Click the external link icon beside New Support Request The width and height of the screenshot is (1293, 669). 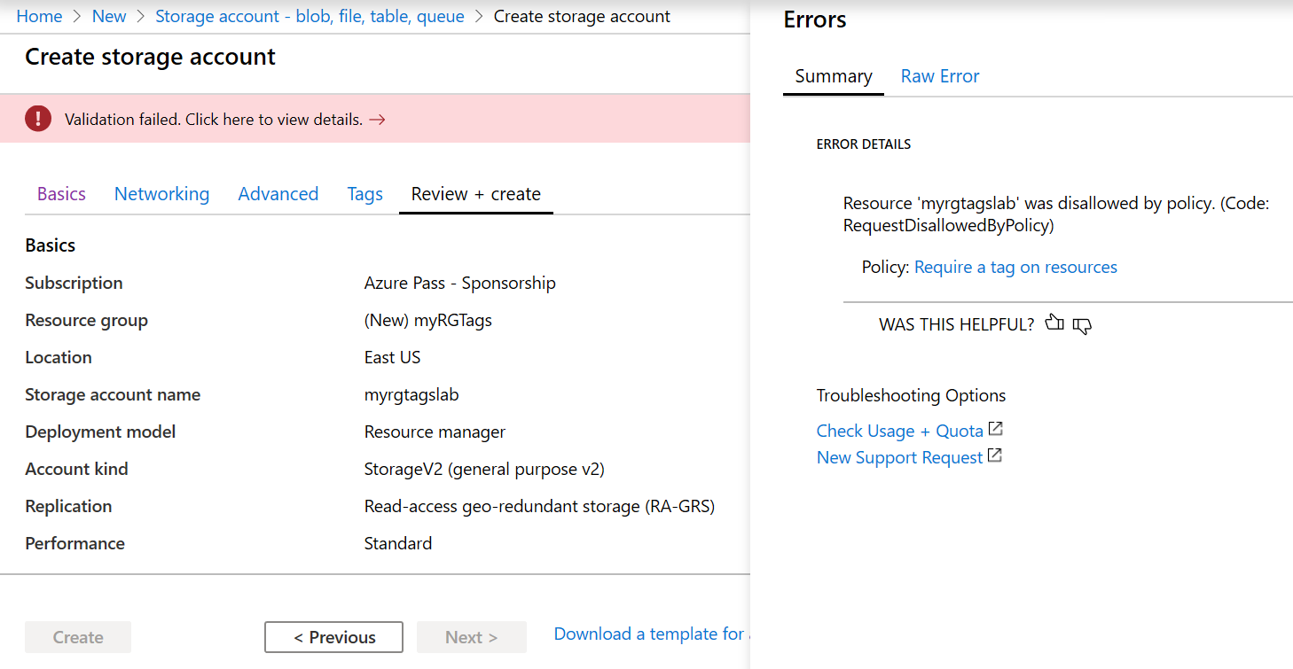(x=994, y=455)
